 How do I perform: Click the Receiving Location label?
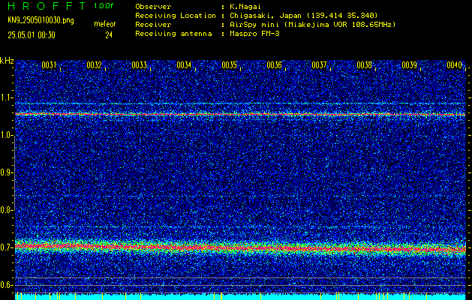click(x=176, y=15)
